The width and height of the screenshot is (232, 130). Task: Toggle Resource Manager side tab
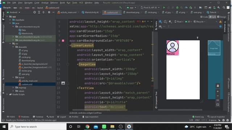(x=3, y=34)
